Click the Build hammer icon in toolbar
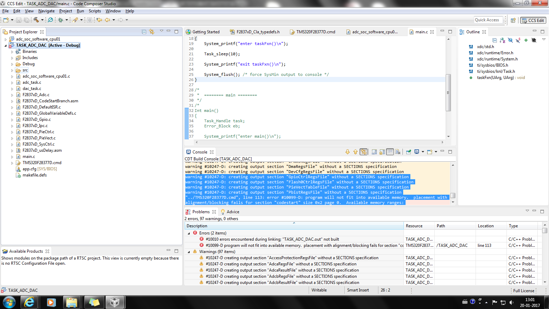This screenshot has width=549, height=309. tap(36, 20)
